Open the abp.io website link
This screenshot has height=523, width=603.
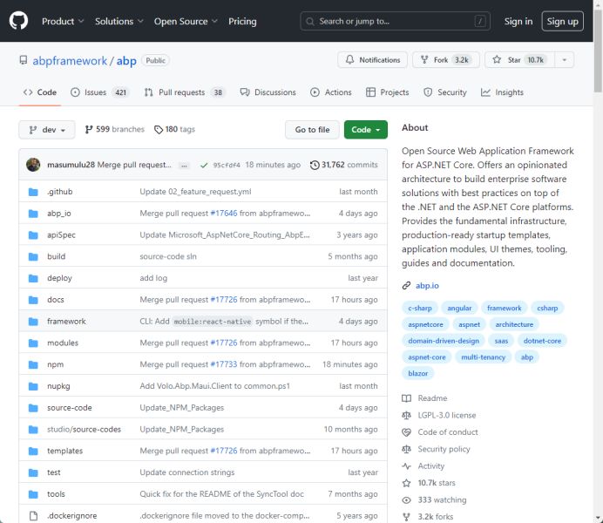pos(427,285)
